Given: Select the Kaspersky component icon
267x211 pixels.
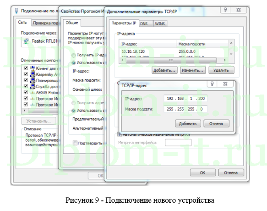Looking at the screenshot, I should click(33, 74).
